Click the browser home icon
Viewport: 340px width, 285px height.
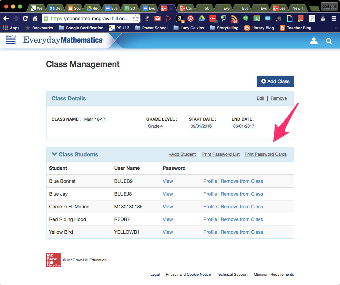35,19
